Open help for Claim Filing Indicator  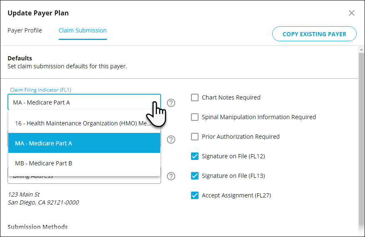[x=171, y=103]
